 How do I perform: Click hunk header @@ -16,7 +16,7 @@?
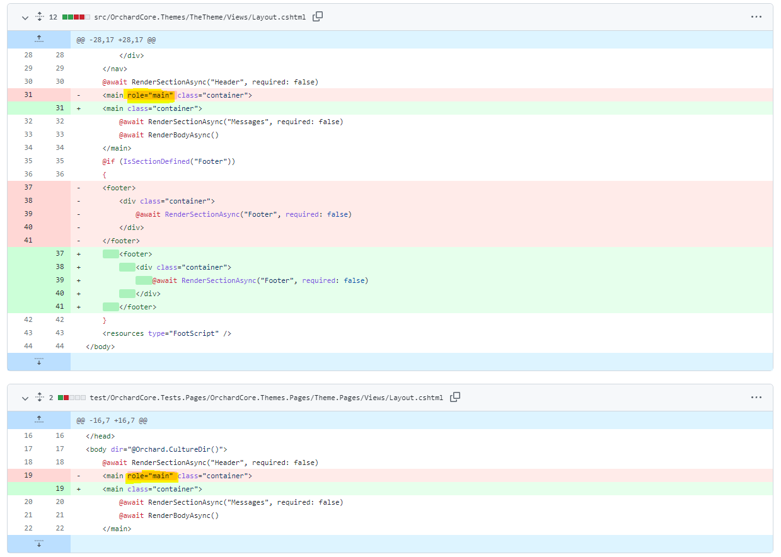coord(112,420)
